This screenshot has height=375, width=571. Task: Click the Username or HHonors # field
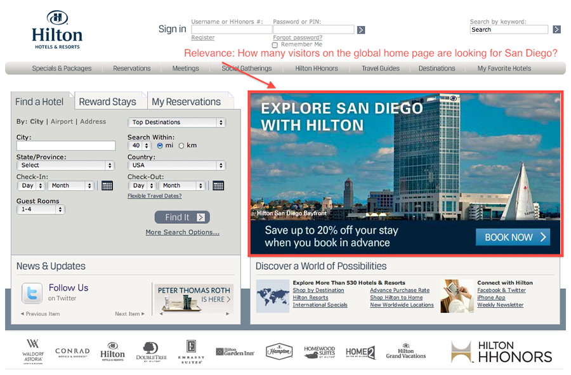232,29
